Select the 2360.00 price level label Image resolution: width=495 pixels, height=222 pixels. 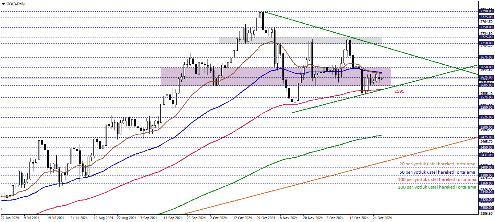tap(486, 183)
